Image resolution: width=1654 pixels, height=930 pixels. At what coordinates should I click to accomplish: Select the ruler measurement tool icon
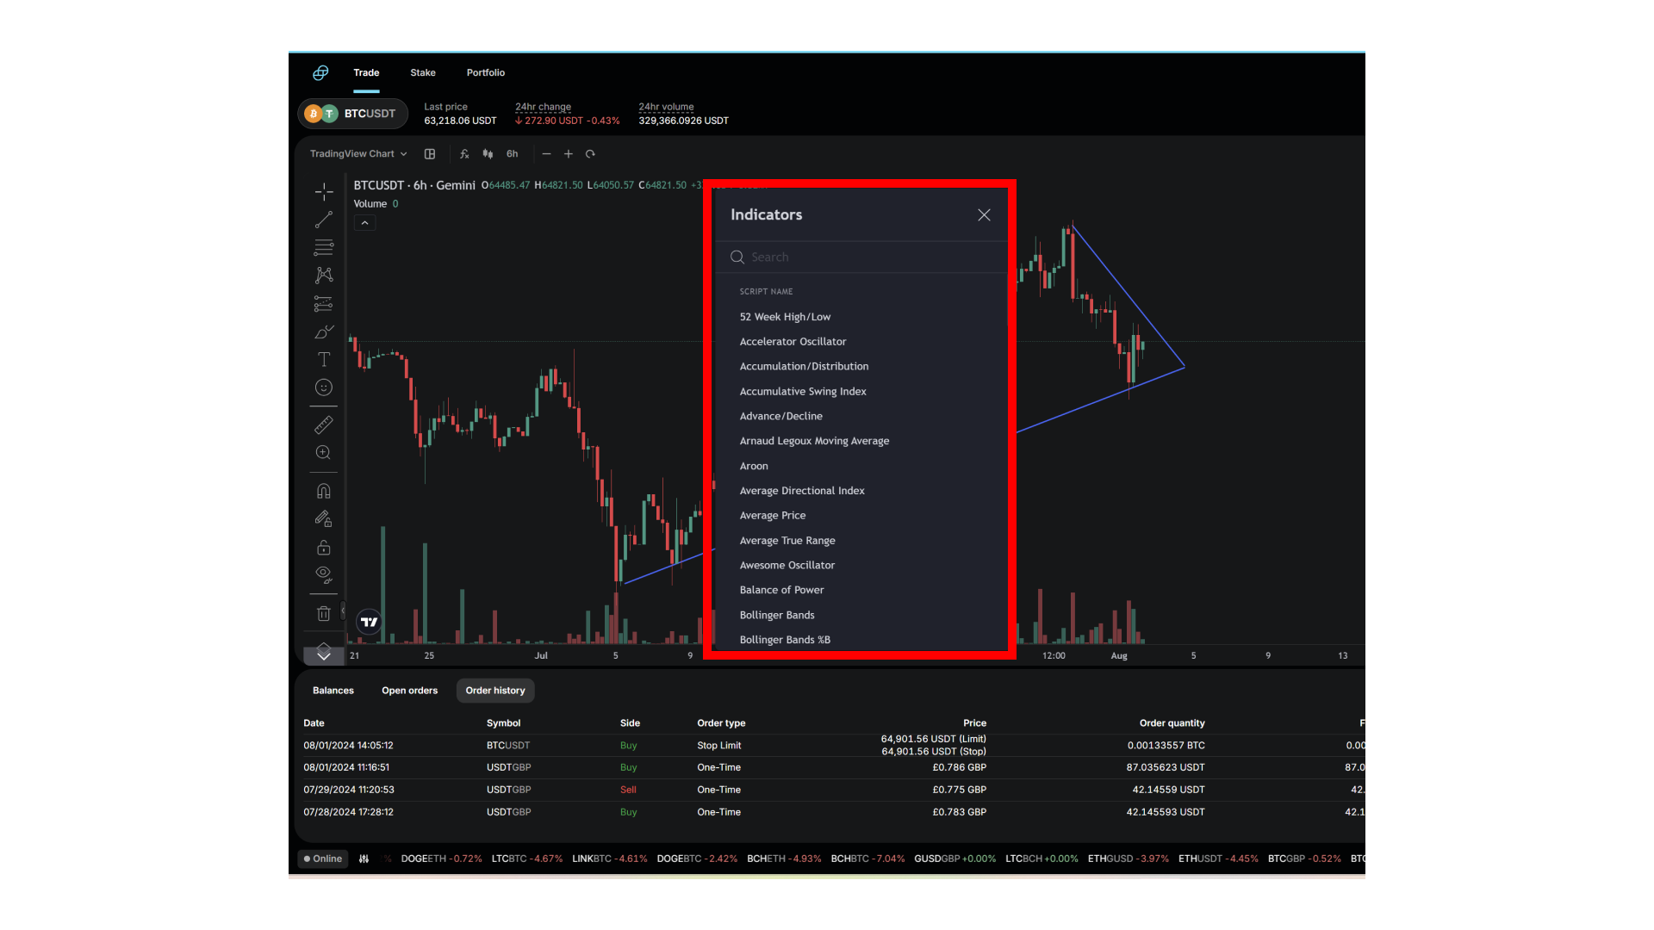(325, 425)
